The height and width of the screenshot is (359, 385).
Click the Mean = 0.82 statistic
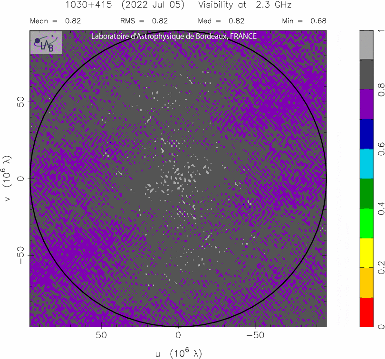tap(55, 21)
